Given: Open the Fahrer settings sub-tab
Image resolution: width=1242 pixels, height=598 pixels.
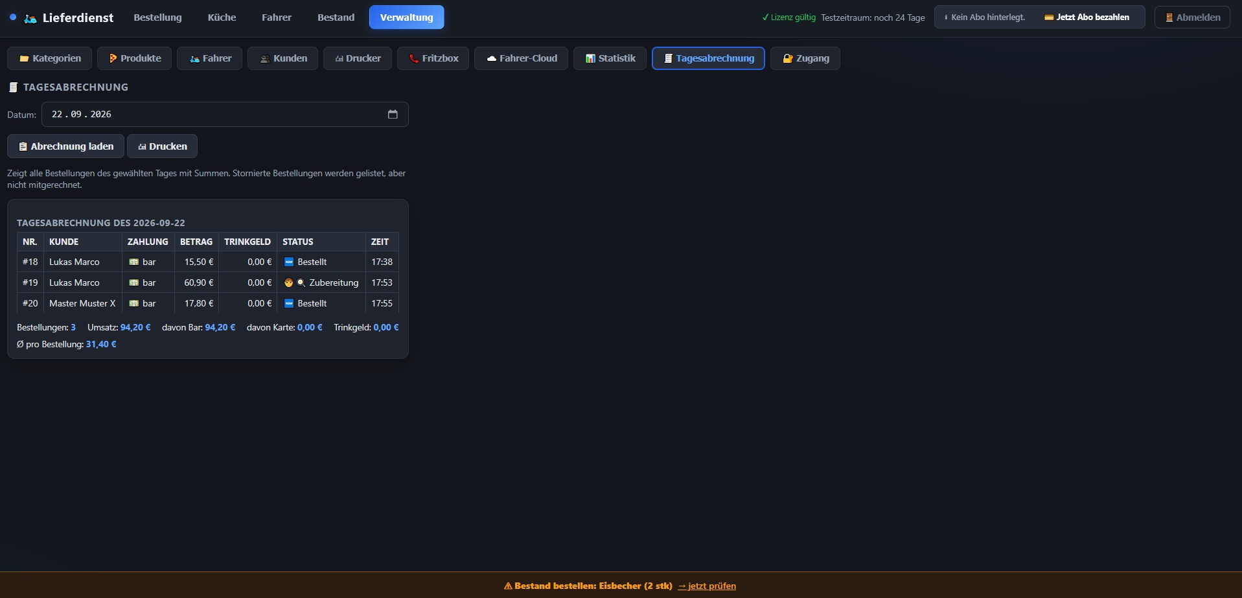Looking at the screenshot, I should (210, 58).
